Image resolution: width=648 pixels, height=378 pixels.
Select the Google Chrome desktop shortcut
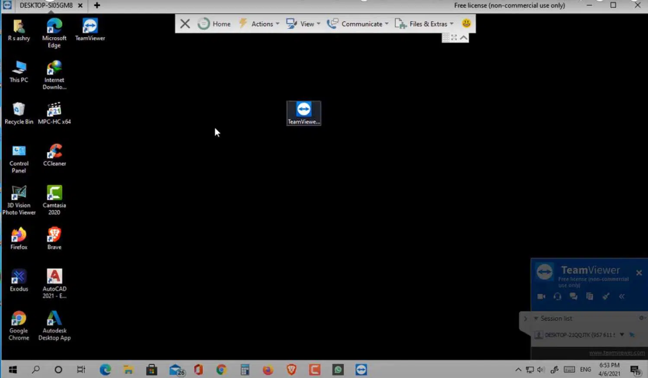coord(19,326)
